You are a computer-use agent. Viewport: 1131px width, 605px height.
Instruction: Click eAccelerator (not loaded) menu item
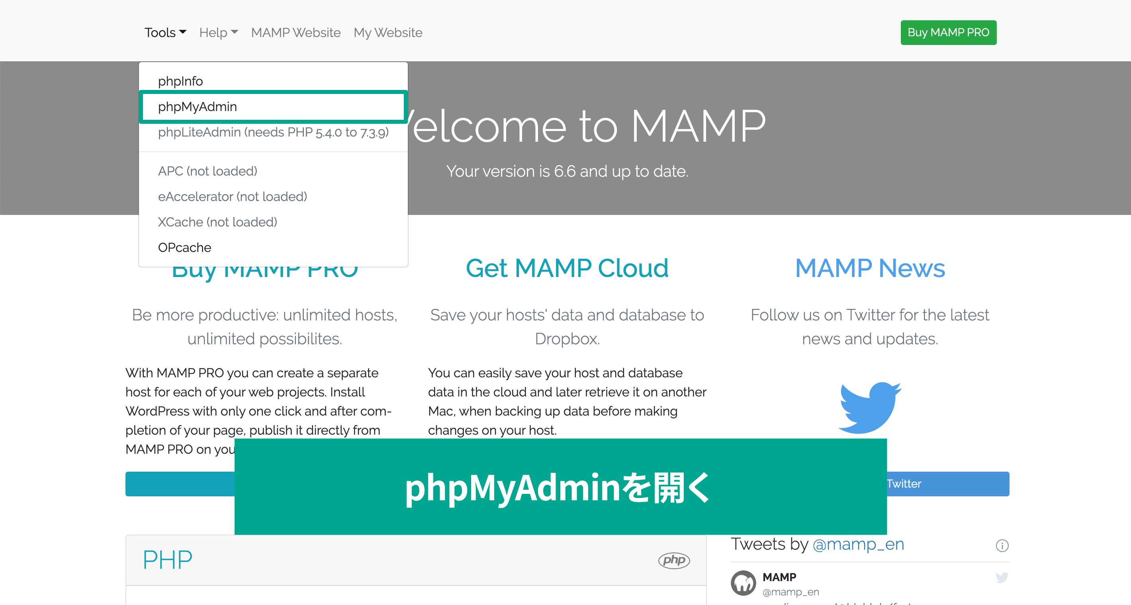click(273, 196)
